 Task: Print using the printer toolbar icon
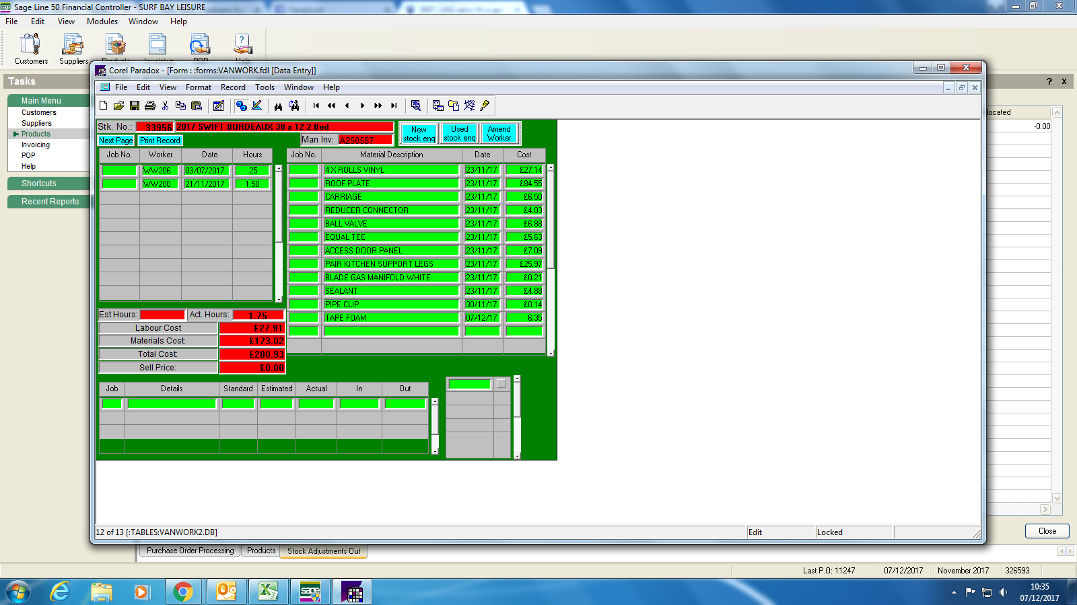(x=150, y=106)
